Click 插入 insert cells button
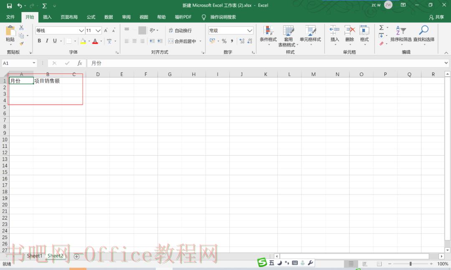 click(x=334, y=35)
